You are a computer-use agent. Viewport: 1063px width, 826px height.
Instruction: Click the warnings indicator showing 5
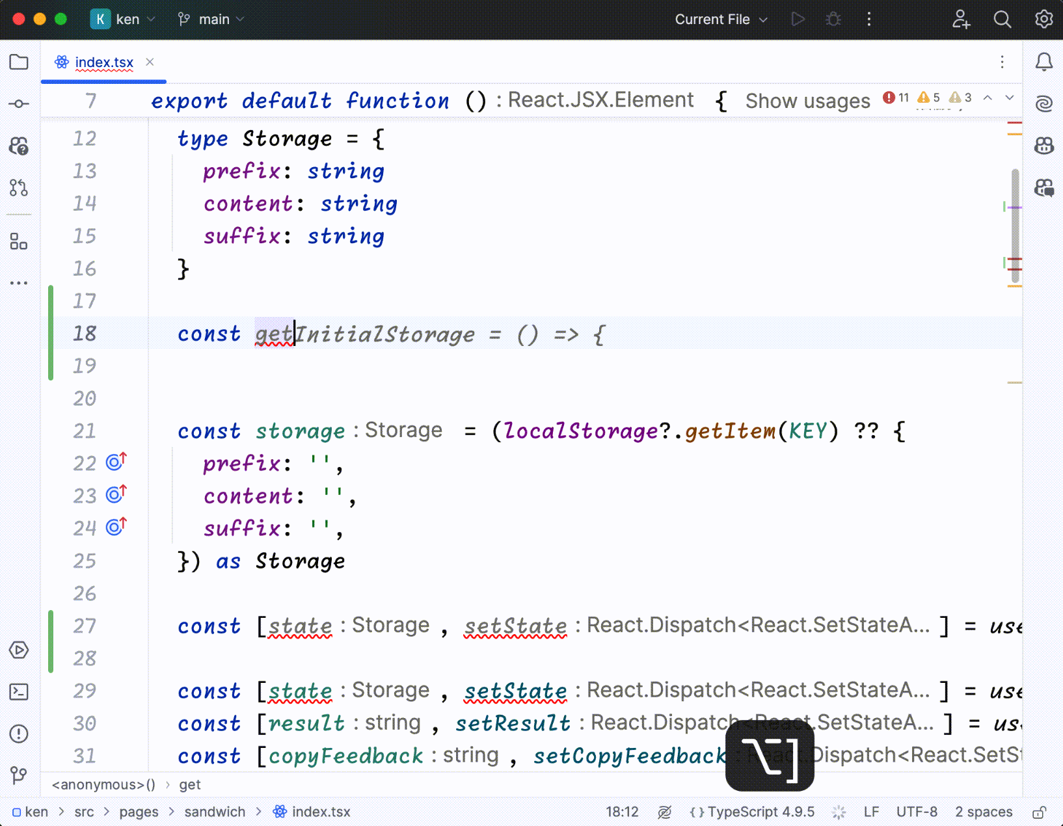pyautogui.click(x=928, y=98)
